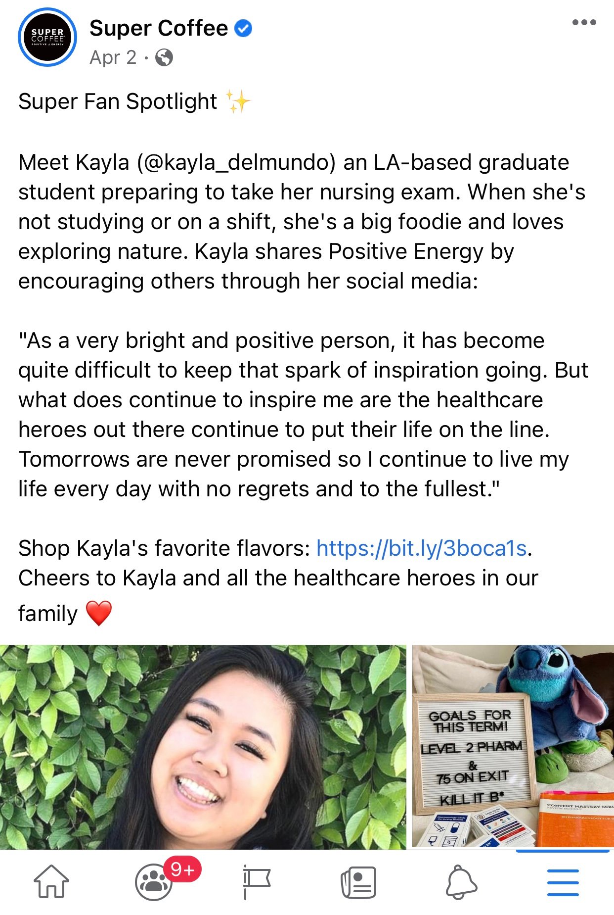Tap the red 9+ notification badge
Screen dimensions: 614x915
182,869
